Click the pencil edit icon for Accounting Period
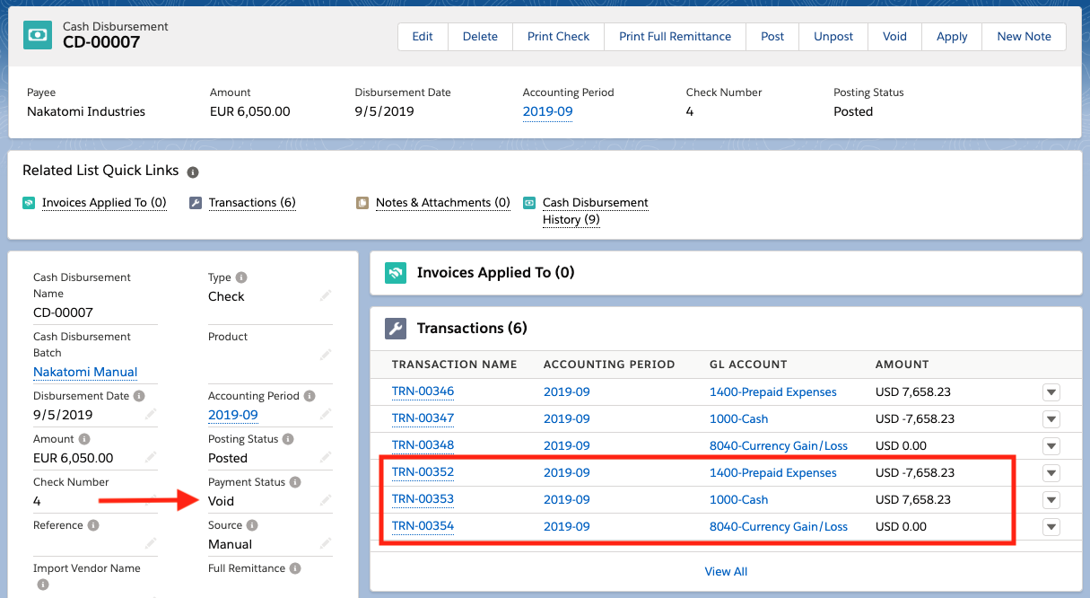 326,413
